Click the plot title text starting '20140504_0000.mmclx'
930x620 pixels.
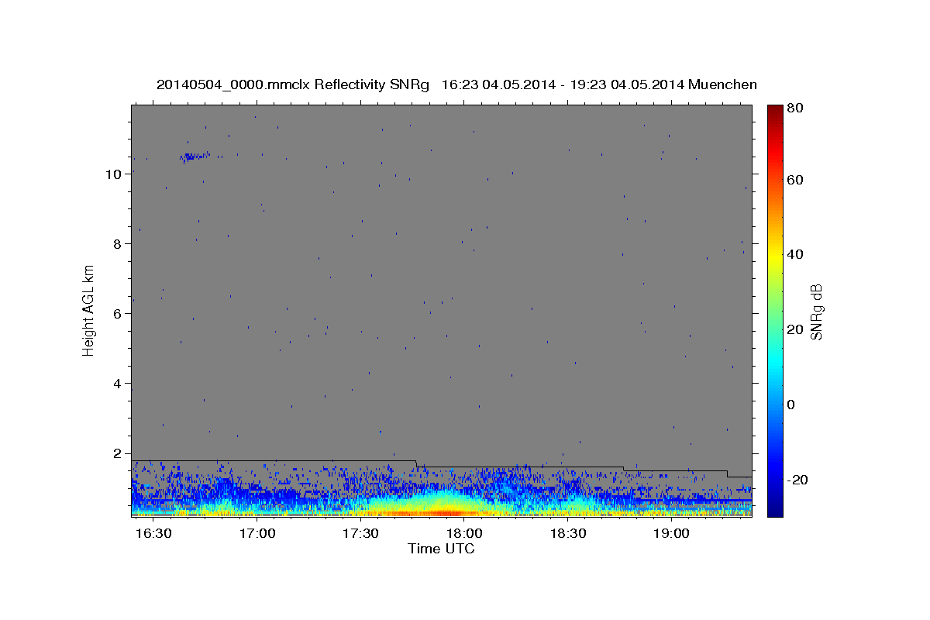tap(456, 84)
